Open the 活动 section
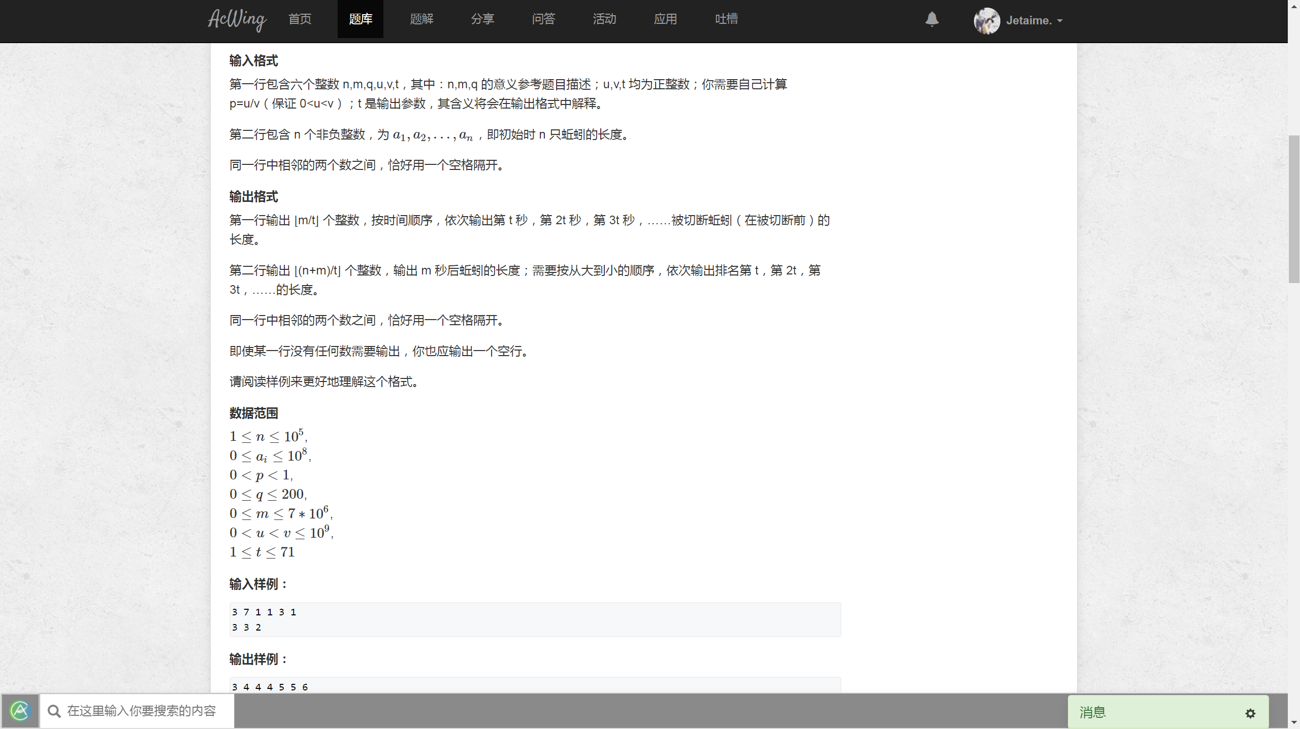The width and height of the screenshot is (1300, 729). pos(604,19)
